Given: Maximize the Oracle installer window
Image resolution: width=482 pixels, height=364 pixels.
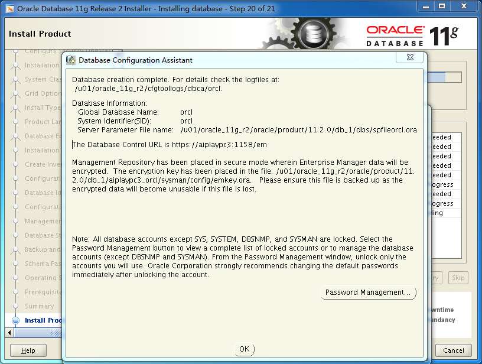Looking at the screenshot, I should pos(442,6).
